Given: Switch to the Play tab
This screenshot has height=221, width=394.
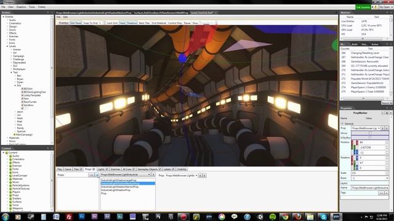Looking at the screenshot, I should point(60,169).
